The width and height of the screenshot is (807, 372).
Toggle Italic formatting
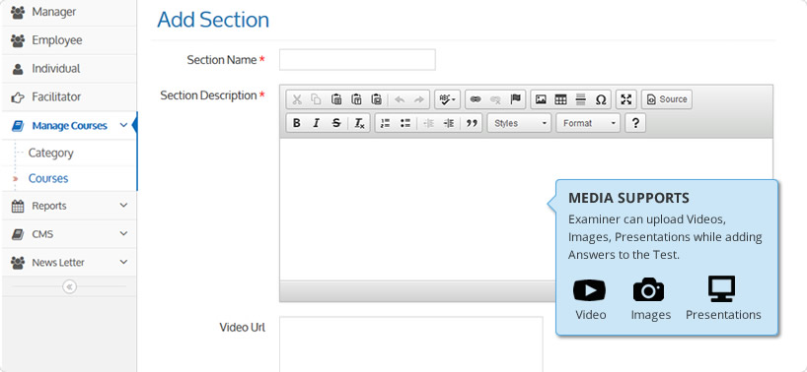(316, 123)
